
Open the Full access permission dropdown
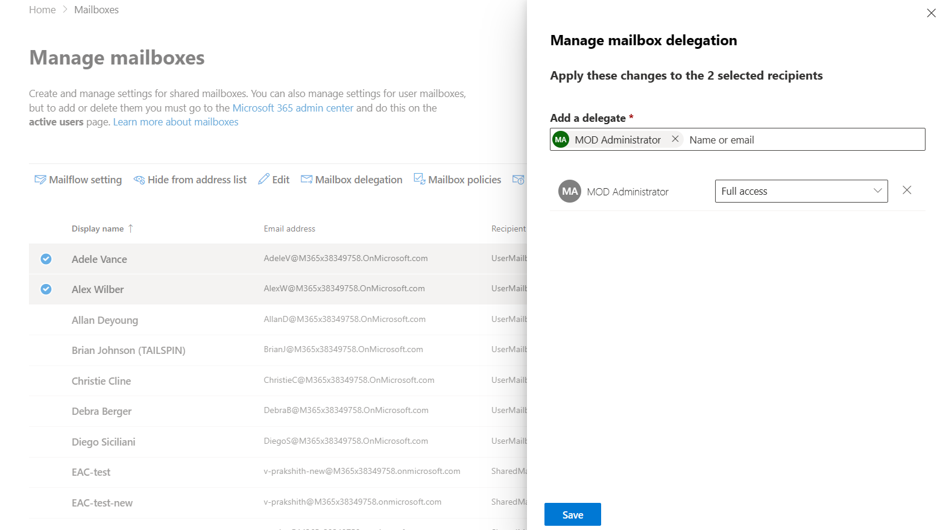pyautogui.click(x=801, y=191)
